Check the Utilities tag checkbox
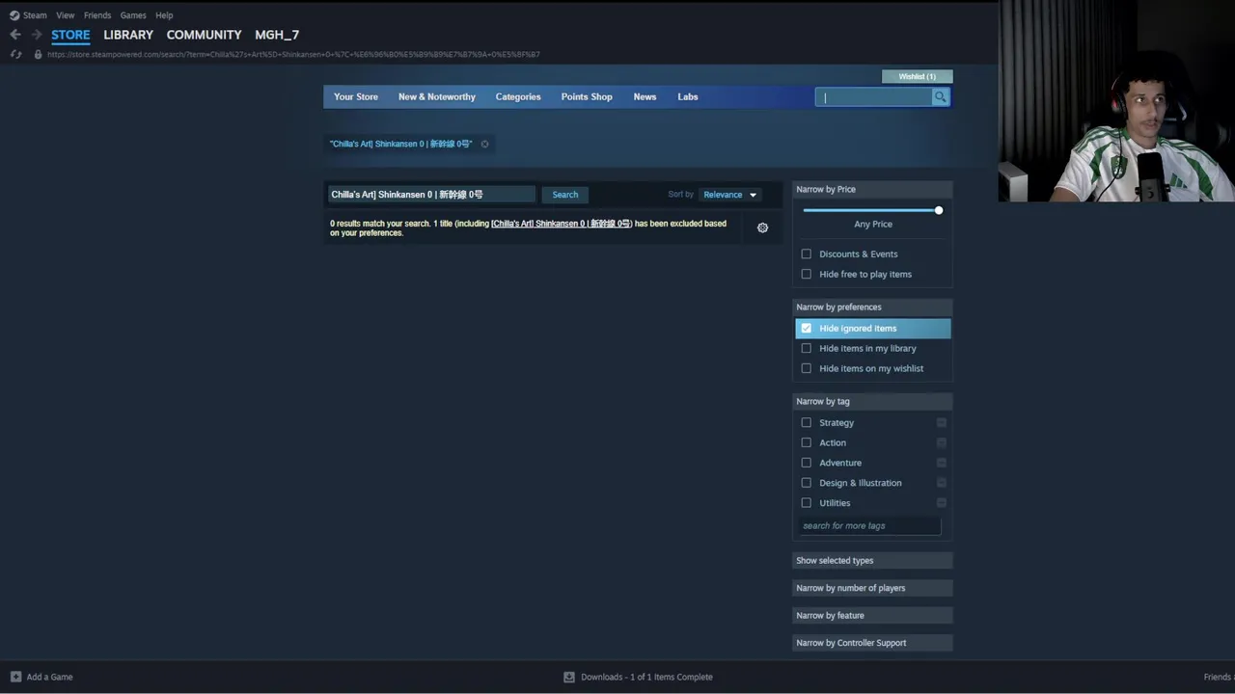Viewport: 1235px width, 694px height. pos(807,503)
